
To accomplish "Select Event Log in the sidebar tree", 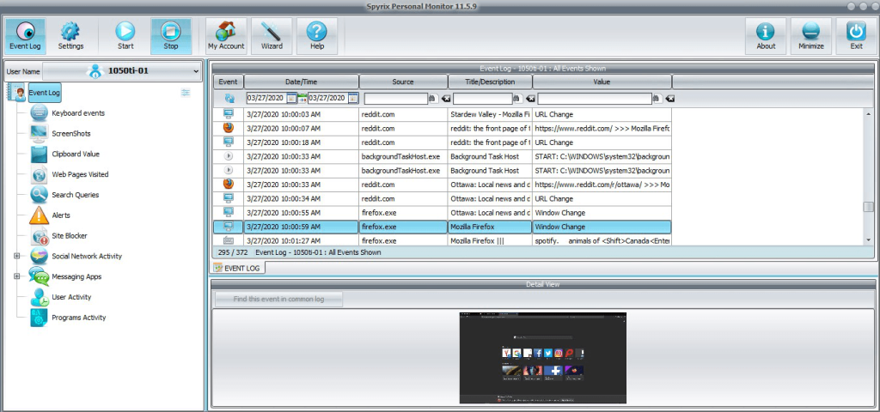I will (x=45, y=93).
